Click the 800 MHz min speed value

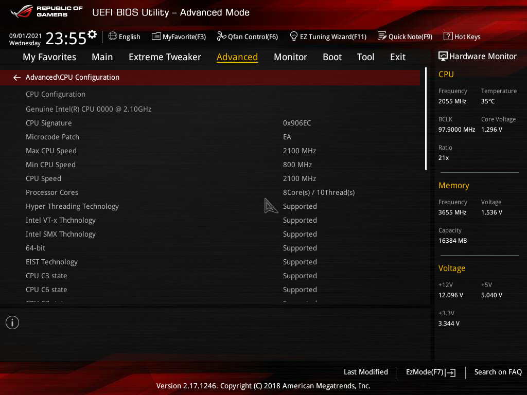click(x=297, y=165)
